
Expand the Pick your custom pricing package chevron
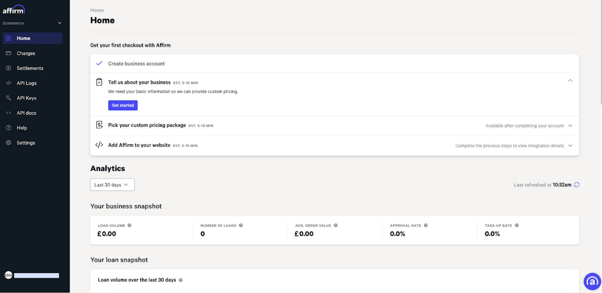click(x=570, y=126)
